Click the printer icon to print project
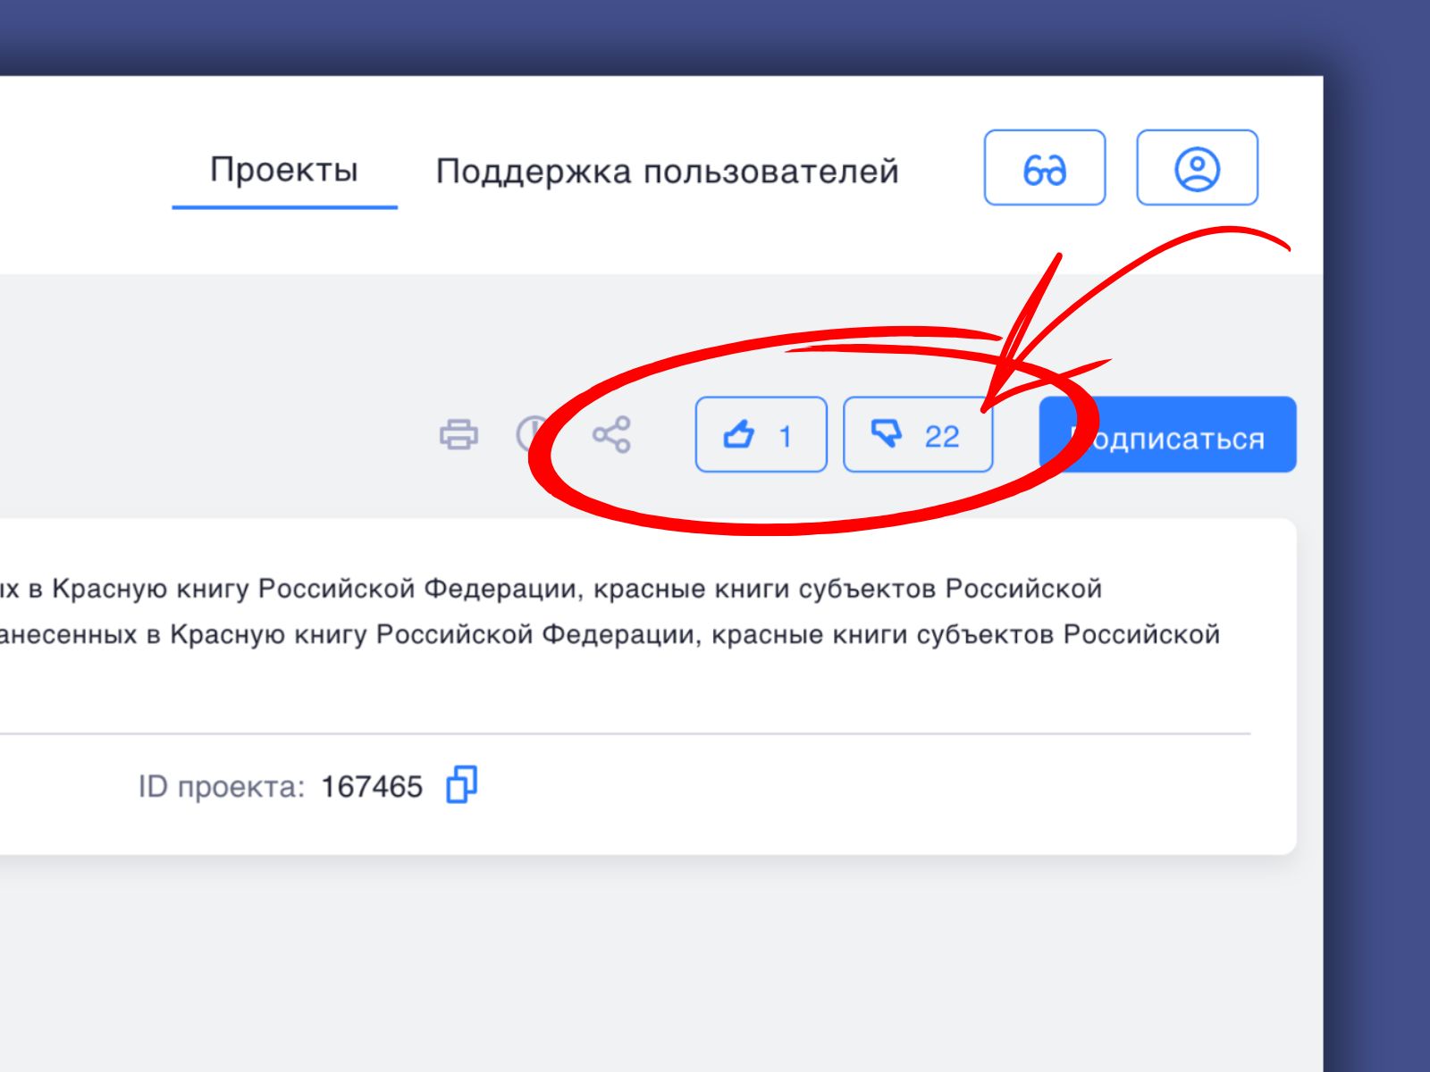The image size is (1430, 1072). pos(458,435)
